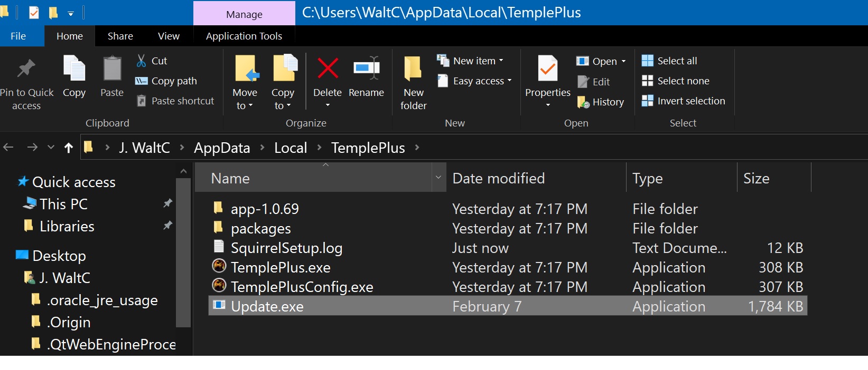The height and width of the screenshot is (370, 868).
Task: Select the packages folder
Action: (x=508, y=228)
